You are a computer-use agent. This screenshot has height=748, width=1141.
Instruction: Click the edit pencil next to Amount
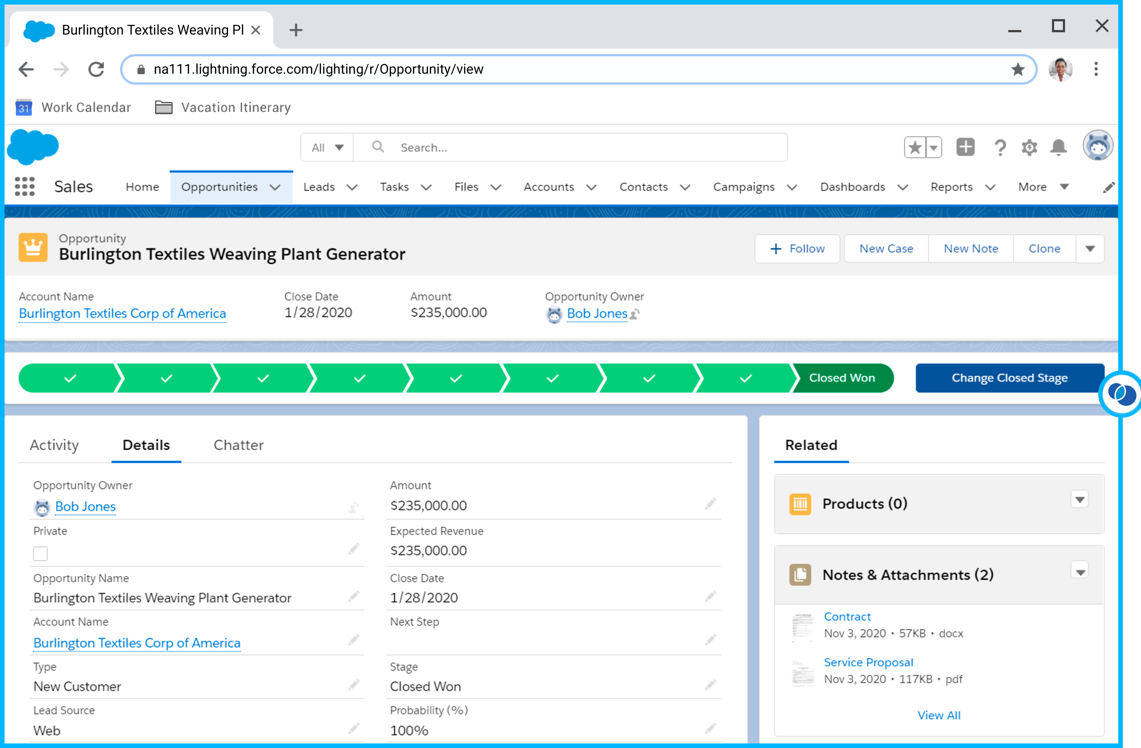pos(710,504)
